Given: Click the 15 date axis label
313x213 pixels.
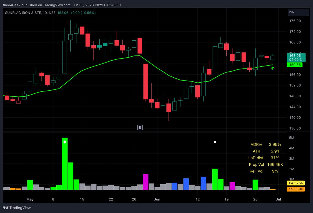Looking at the screenshot, I should (82, 199).
